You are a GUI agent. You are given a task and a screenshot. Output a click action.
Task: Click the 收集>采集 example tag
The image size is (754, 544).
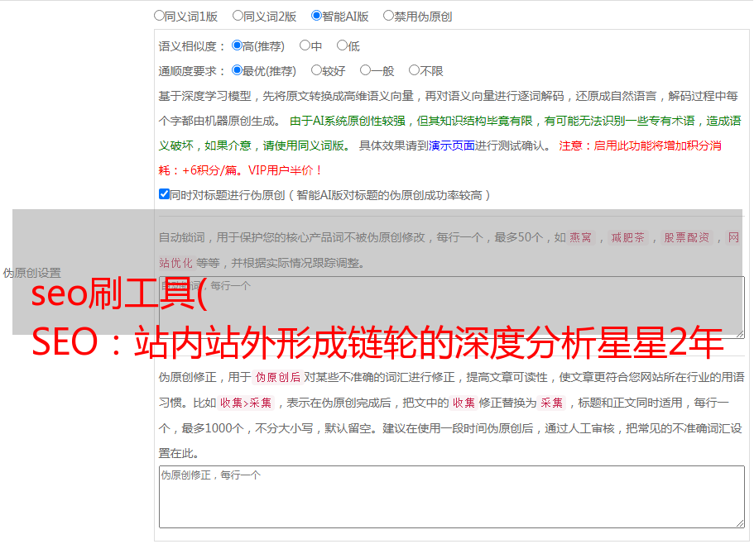246,403
